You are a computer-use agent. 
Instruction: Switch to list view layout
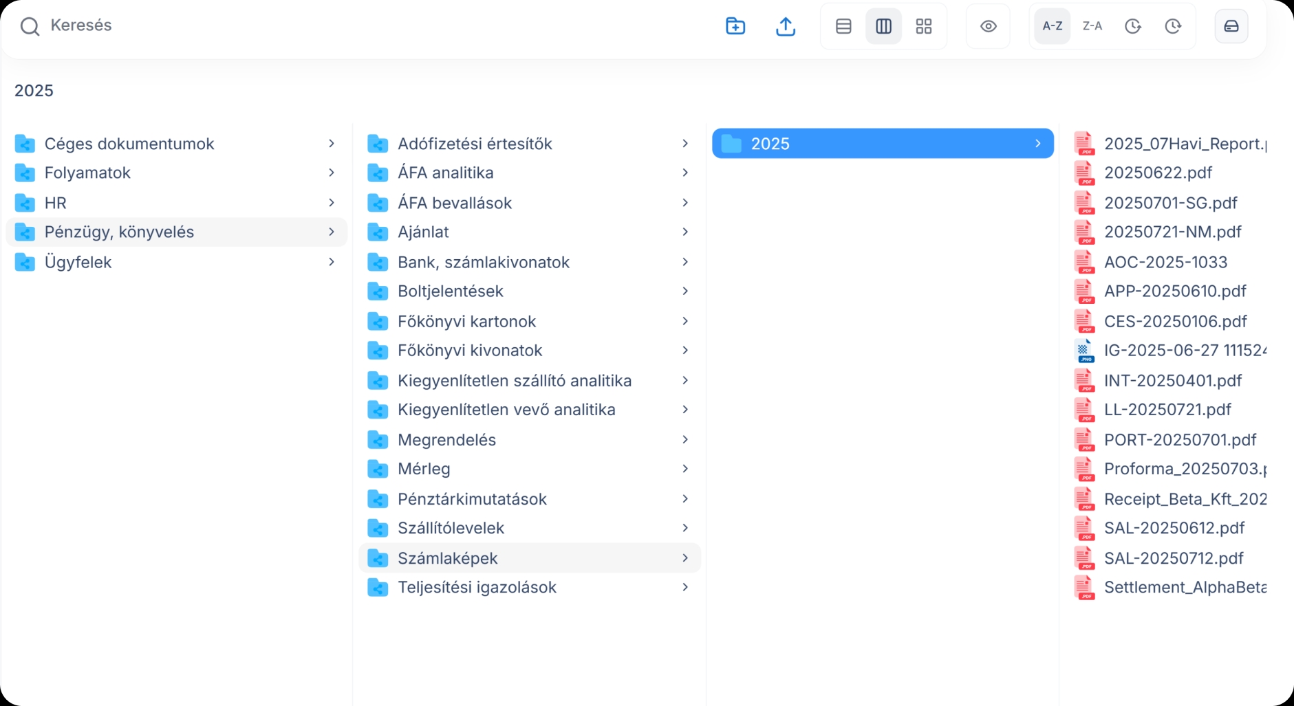coord(843,25)
